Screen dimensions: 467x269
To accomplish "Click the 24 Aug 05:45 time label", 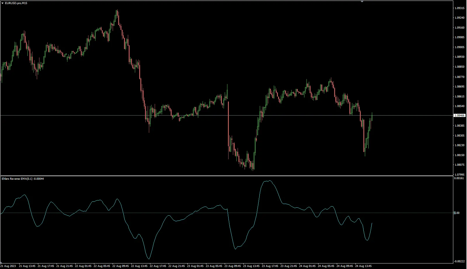I will [326, 266].
